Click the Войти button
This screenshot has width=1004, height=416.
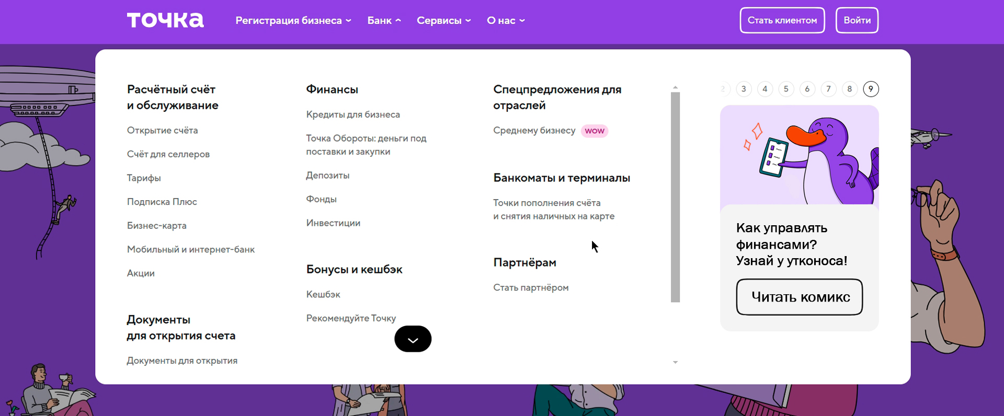(857, 20)
